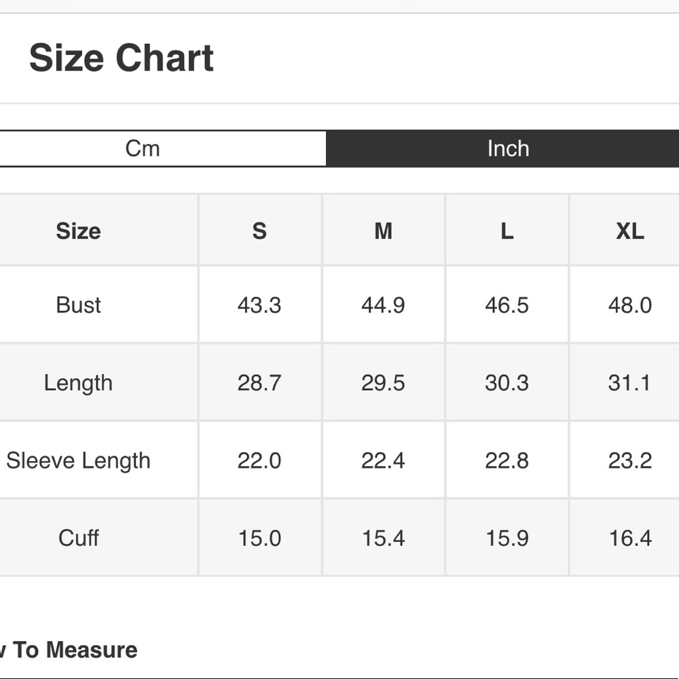The height and width of the screenshot is (679, 679).
Task: Click the Bust value 48.0 for XL
Action: (629, 305)
